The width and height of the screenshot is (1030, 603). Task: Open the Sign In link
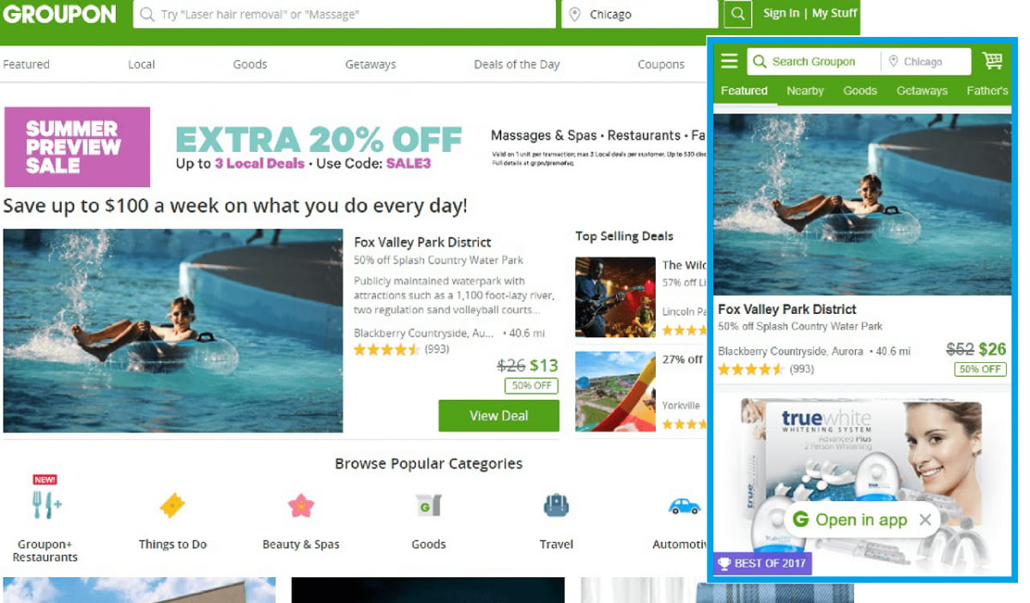781,13
